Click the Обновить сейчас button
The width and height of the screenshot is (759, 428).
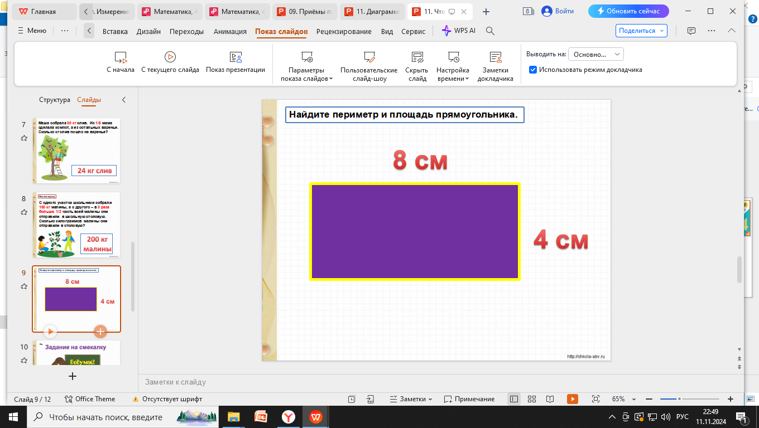[x=628, y=11]
